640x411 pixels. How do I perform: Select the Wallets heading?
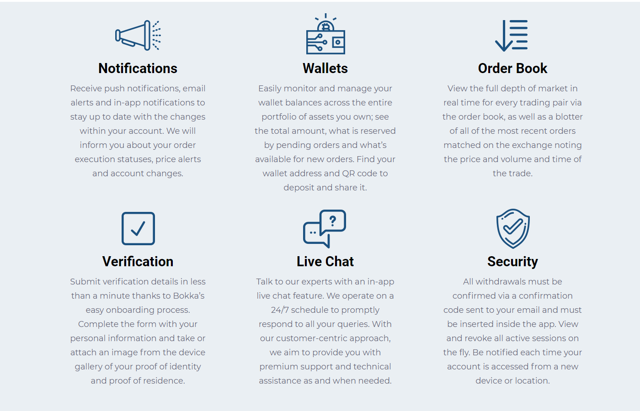(325, 68)
